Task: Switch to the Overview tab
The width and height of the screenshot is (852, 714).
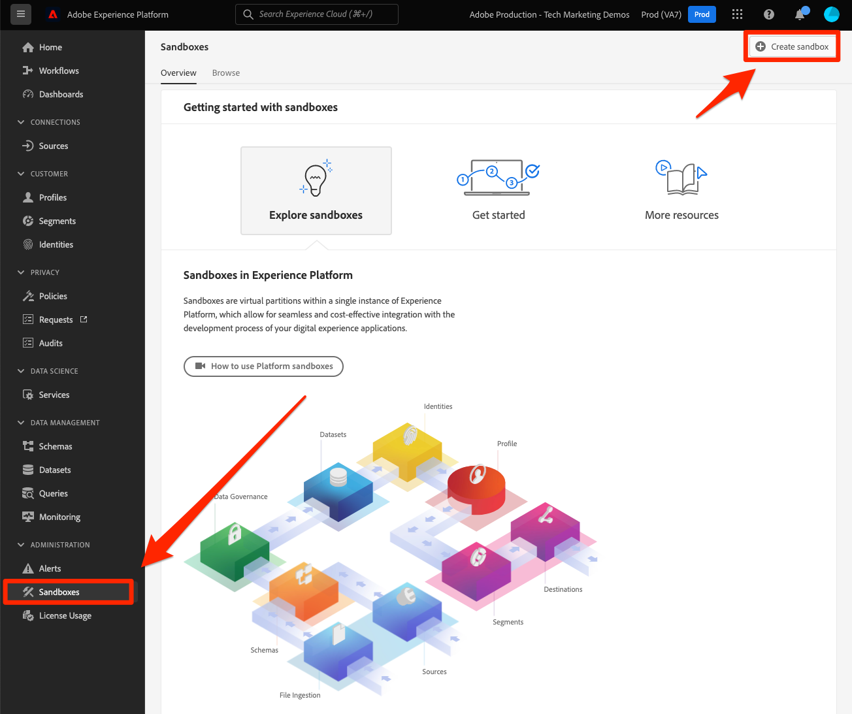Action: pos(178,73)
